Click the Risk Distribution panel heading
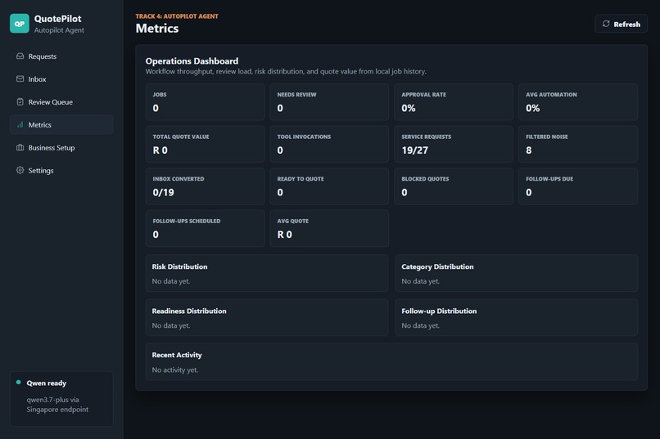The width and height of the screenshot is (660, 439). click(179, 267)
